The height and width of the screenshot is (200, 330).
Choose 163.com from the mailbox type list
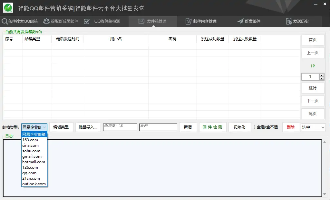34,140
